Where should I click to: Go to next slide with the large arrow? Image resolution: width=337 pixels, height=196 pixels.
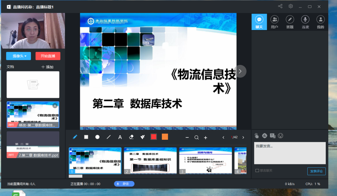[240, 71]
